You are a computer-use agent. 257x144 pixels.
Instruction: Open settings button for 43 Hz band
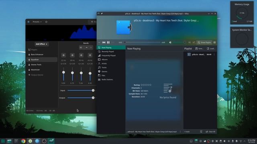(90, 55)
